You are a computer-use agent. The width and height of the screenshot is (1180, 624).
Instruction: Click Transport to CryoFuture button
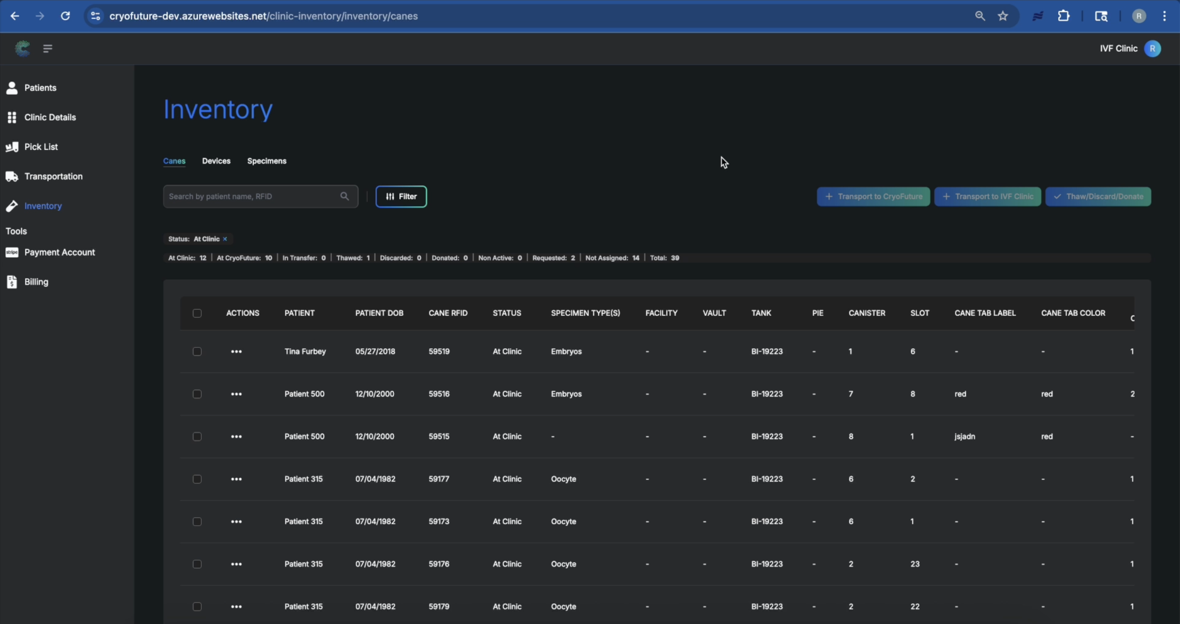click(x=873, y=197)
